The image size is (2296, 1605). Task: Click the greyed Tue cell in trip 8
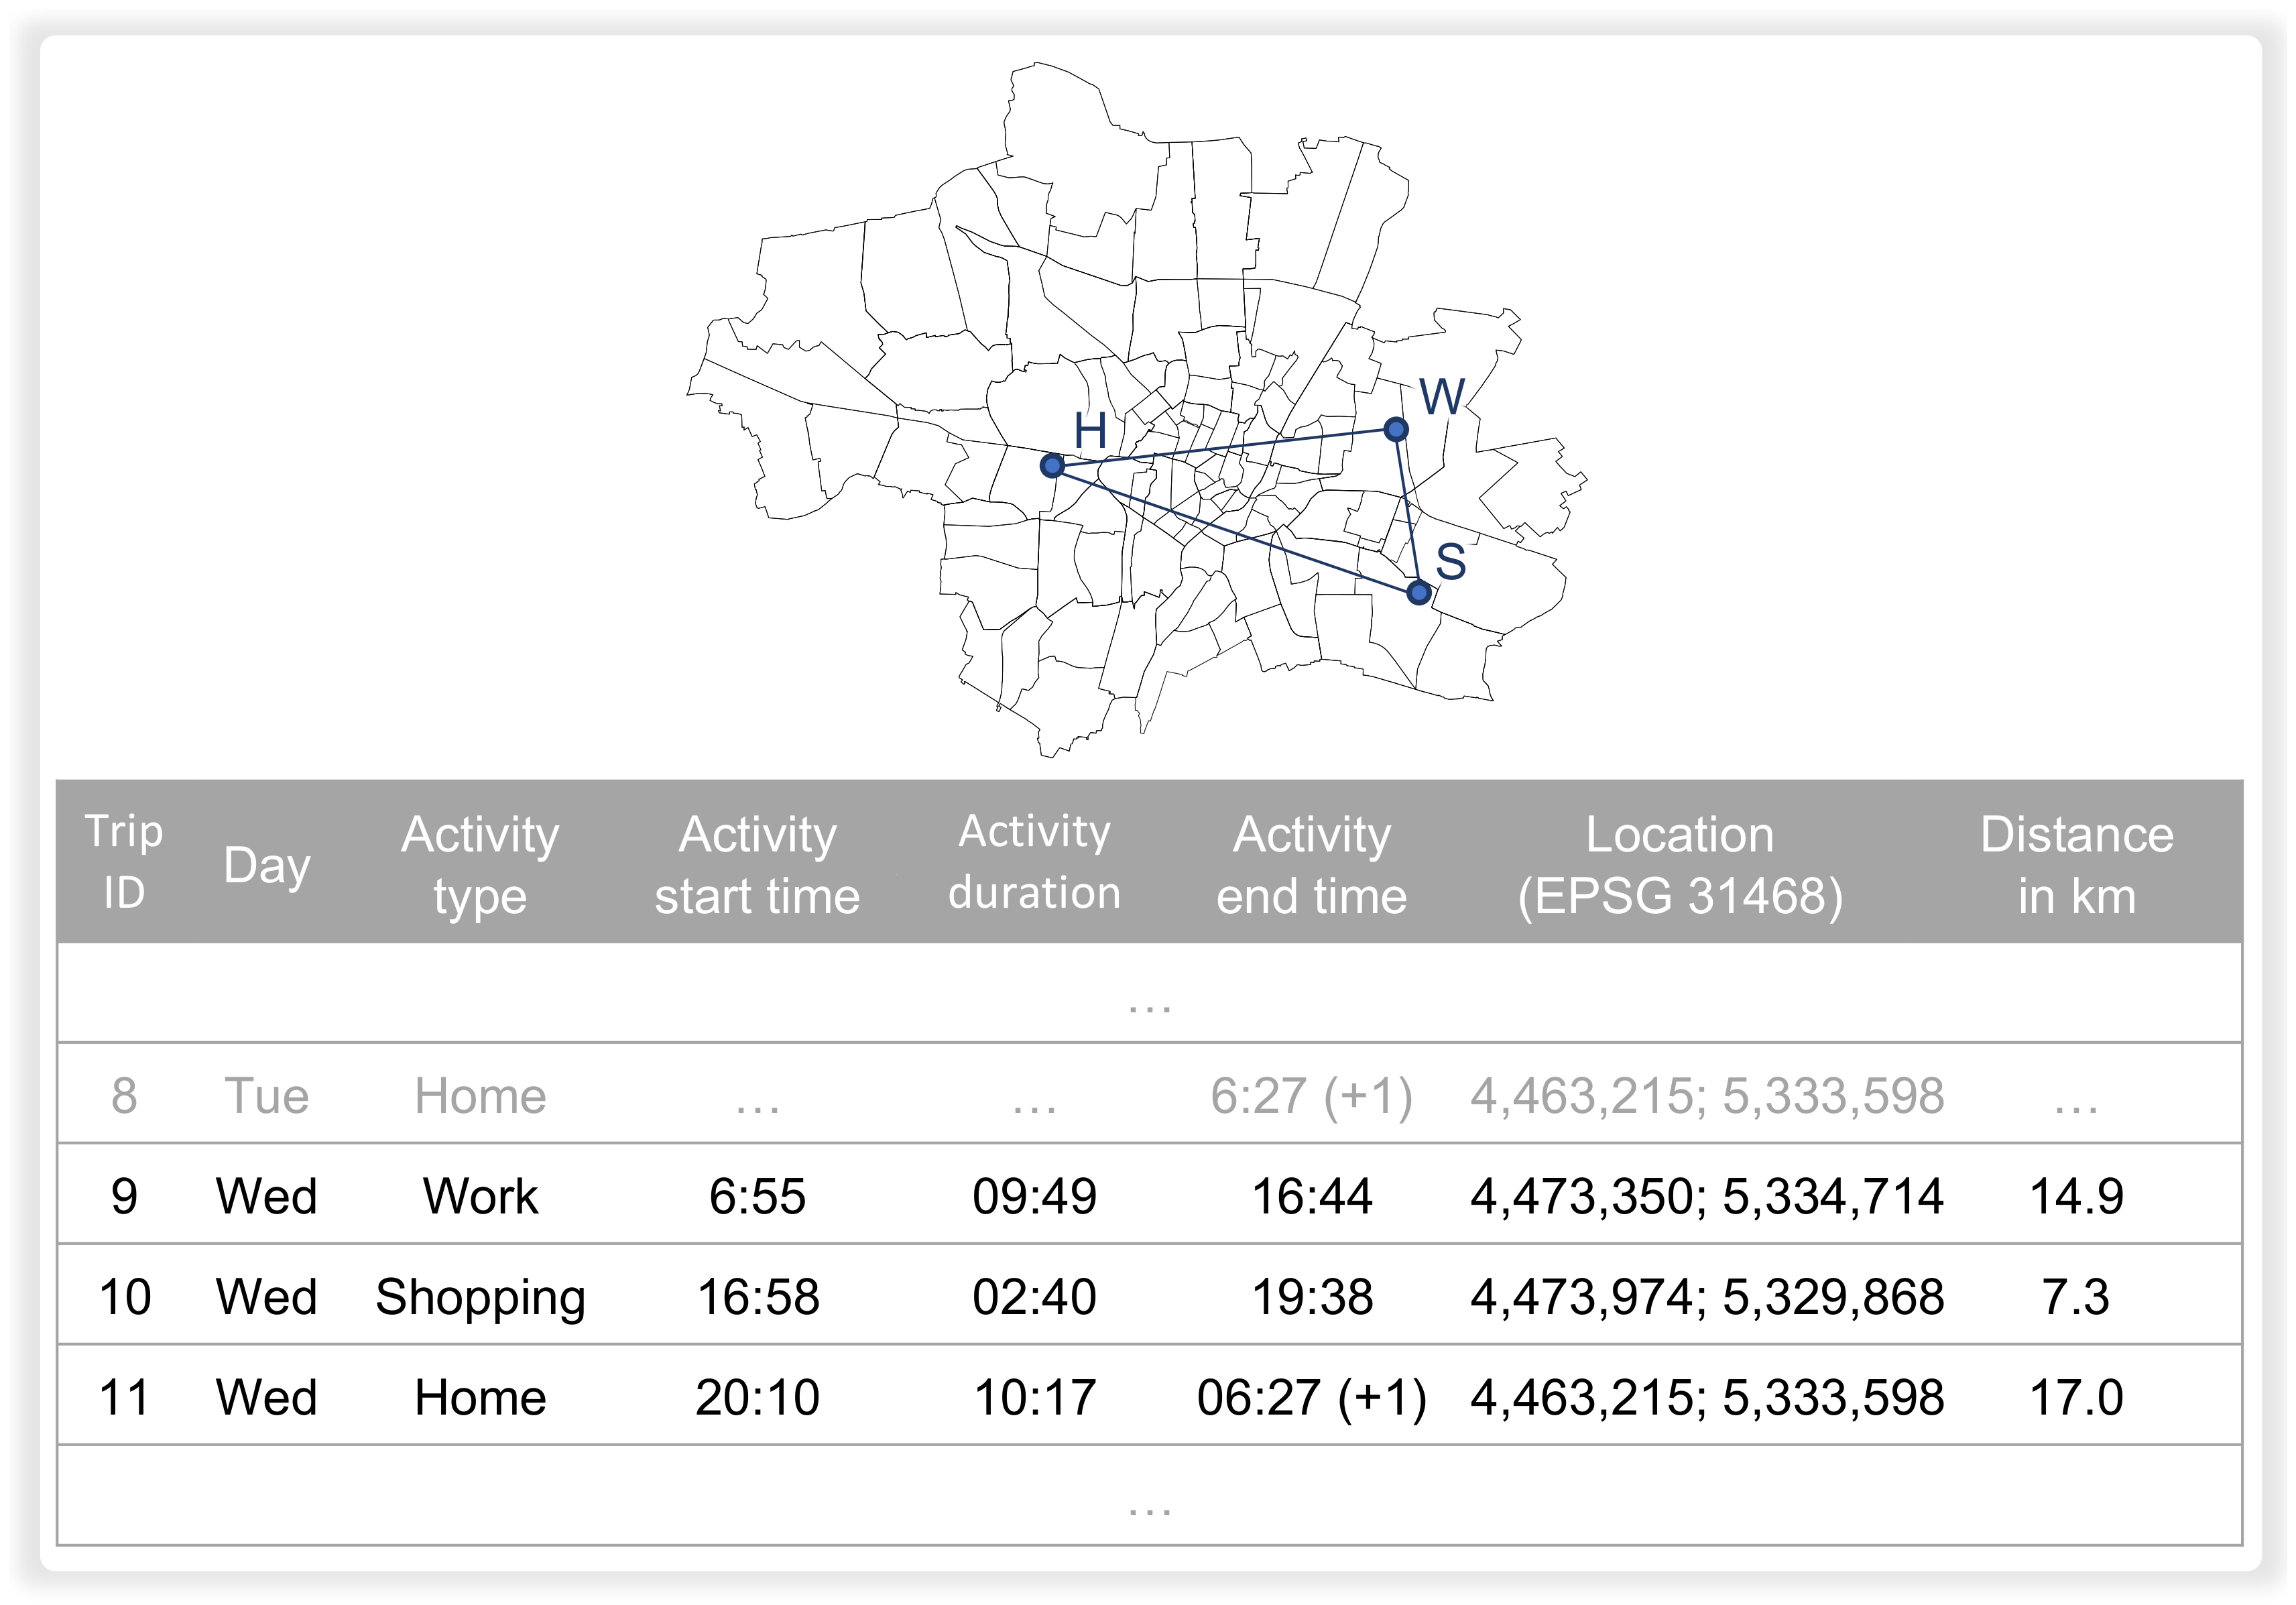[x=266, y=1096]
